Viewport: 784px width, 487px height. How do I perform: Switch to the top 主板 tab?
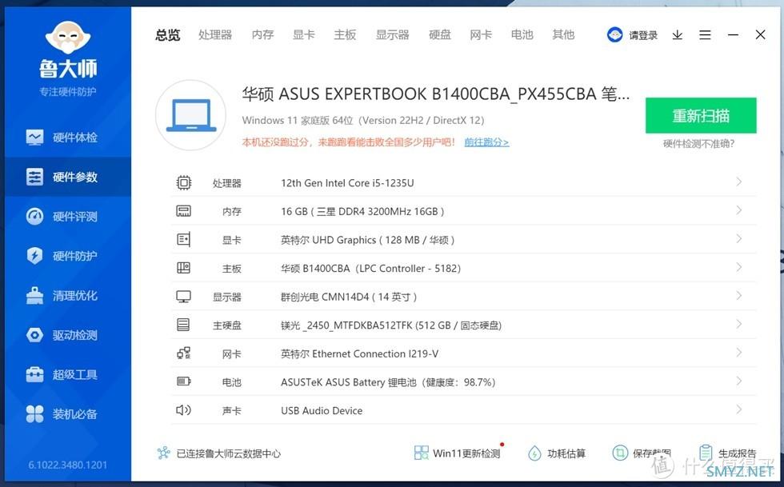click(345, 35)
